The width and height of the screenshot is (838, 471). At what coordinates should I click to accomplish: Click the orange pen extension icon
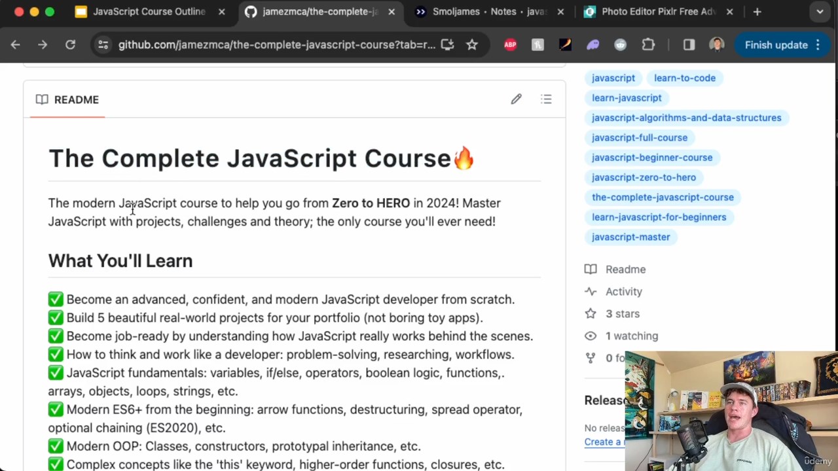coord(565,44)
